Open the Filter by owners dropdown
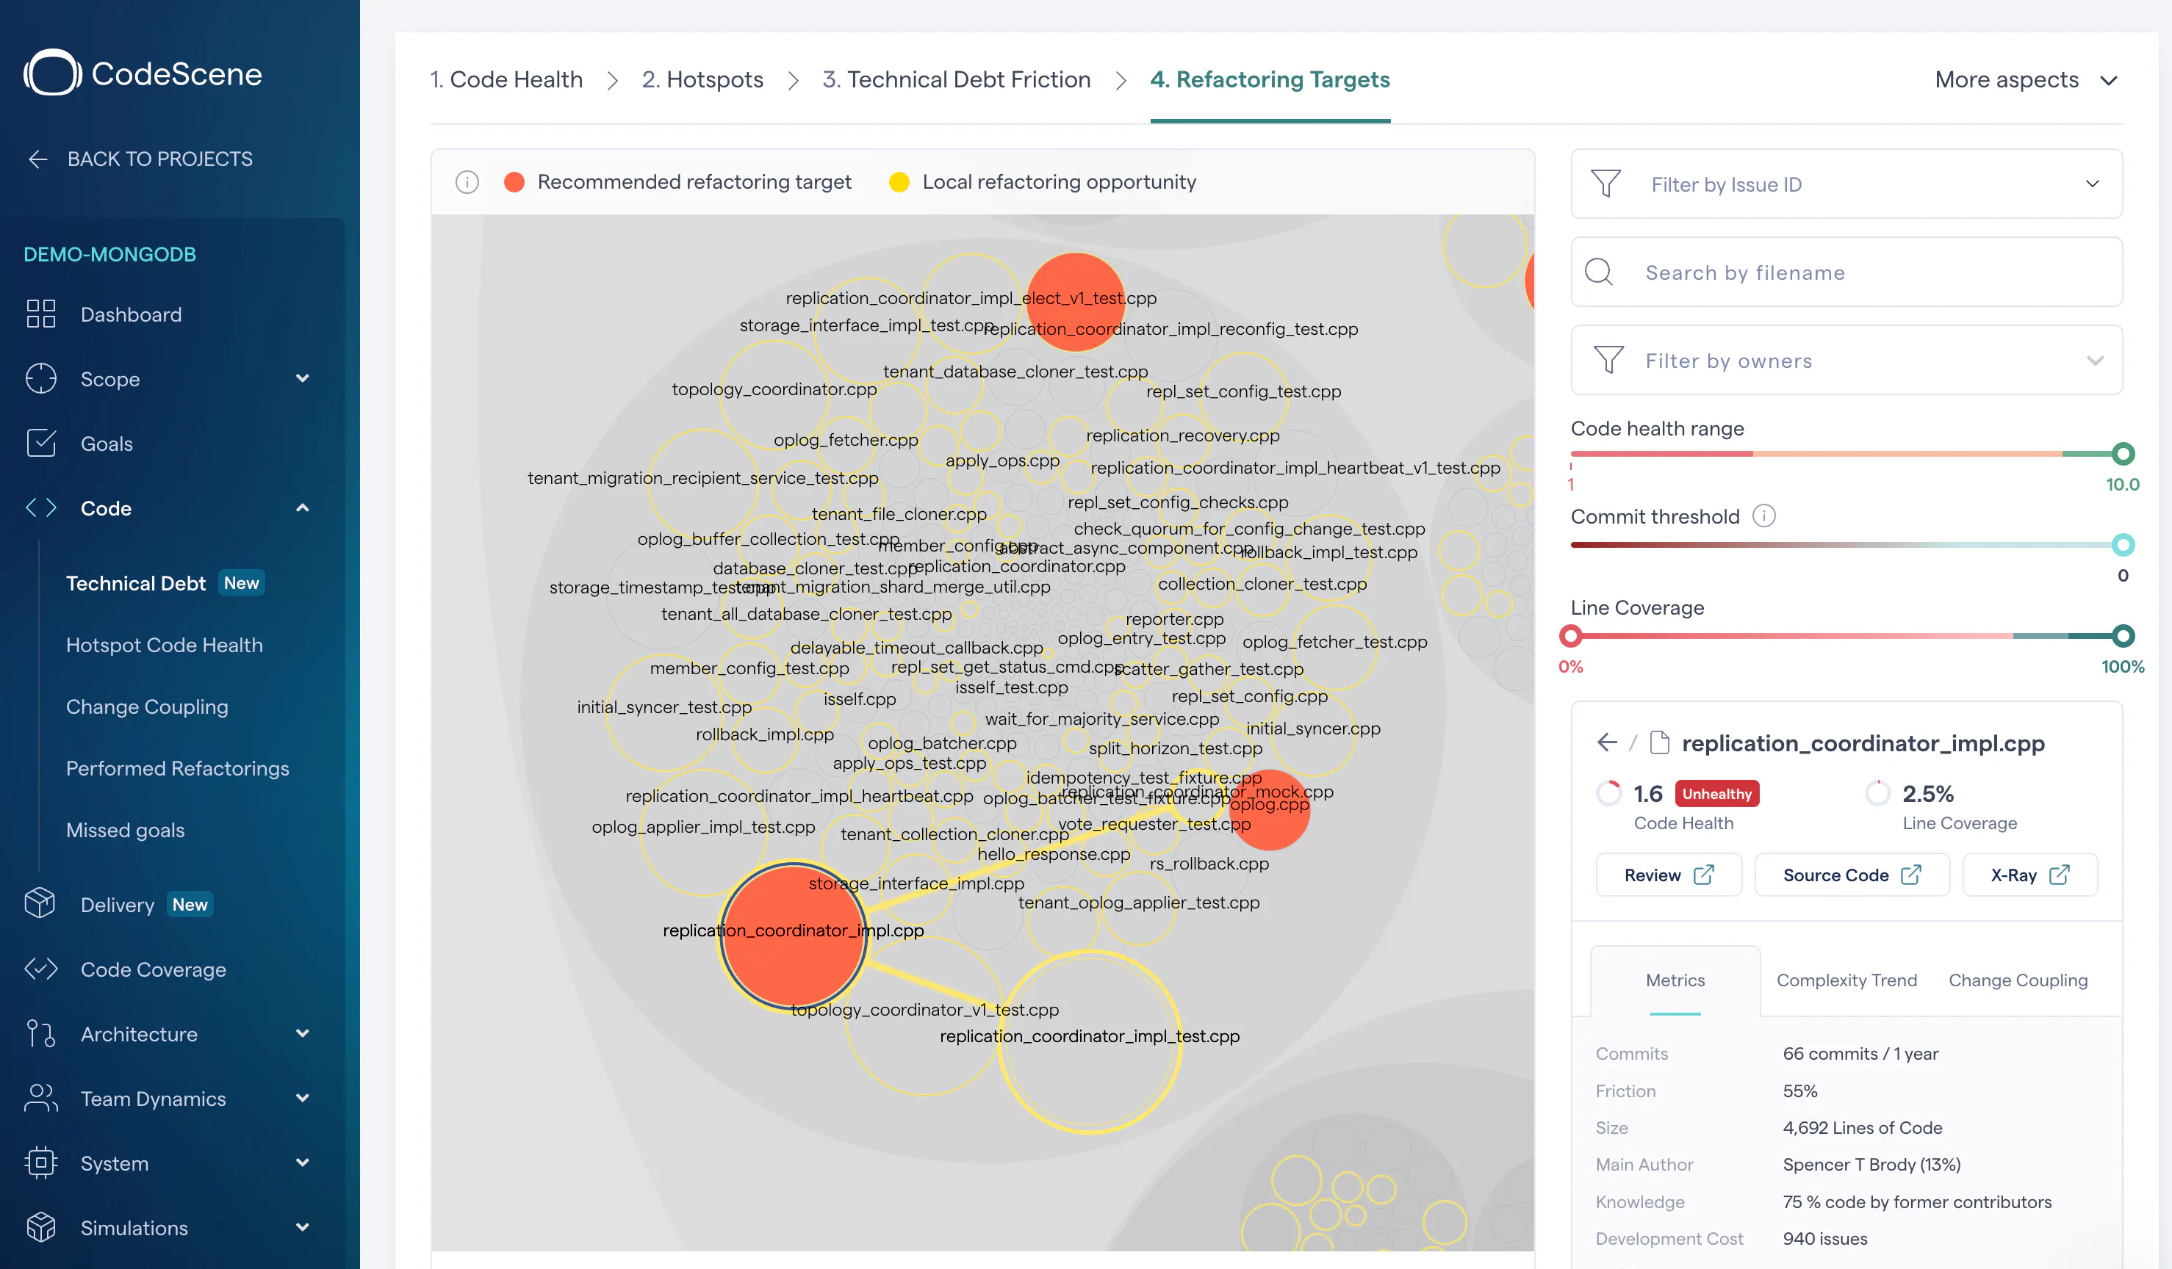 tap(1846, 360)
